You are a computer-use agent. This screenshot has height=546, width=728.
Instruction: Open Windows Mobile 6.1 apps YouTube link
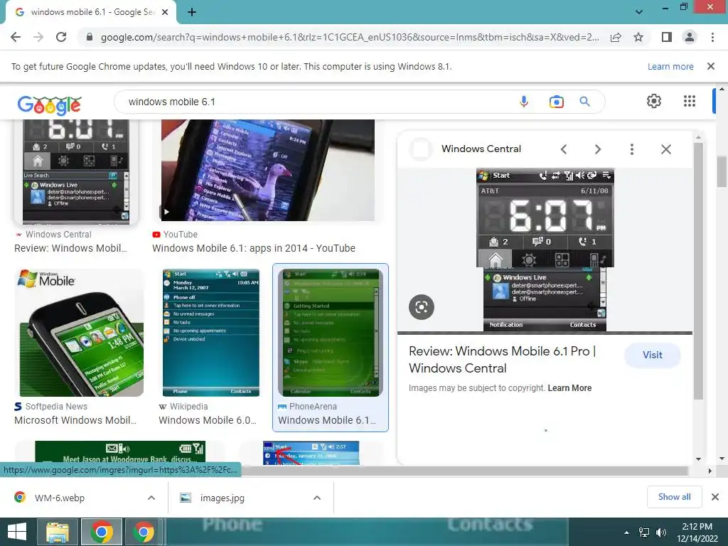pyautogui.click(x=254, y=248)
